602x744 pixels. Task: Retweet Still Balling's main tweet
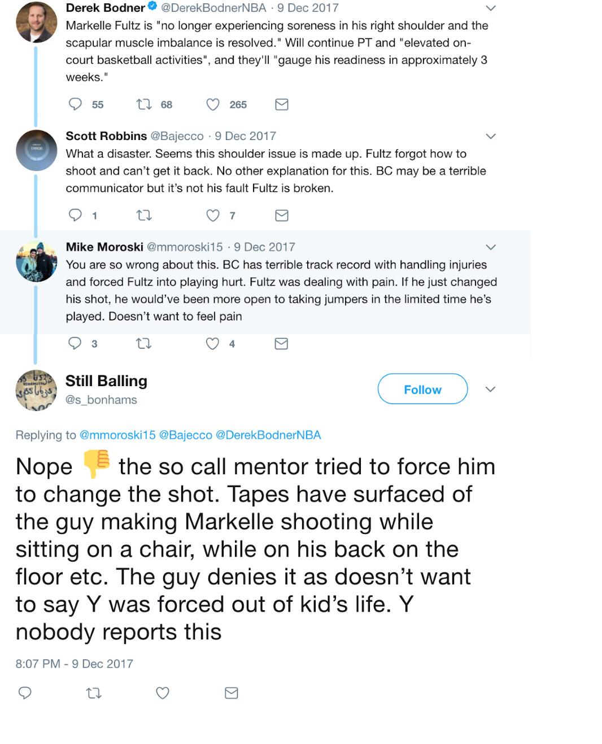(x=94, y=693)
